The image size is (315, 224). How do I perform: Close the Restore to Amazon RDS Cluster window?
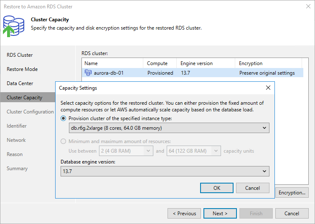coord(308,6)
